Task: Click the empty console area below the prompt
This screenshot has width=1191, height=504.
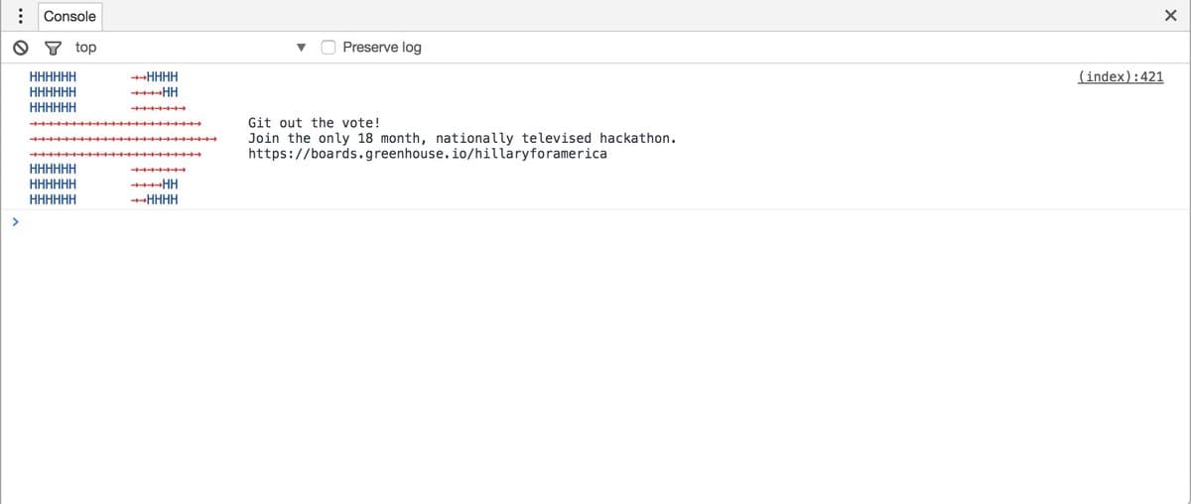Action: click(595, 377)
